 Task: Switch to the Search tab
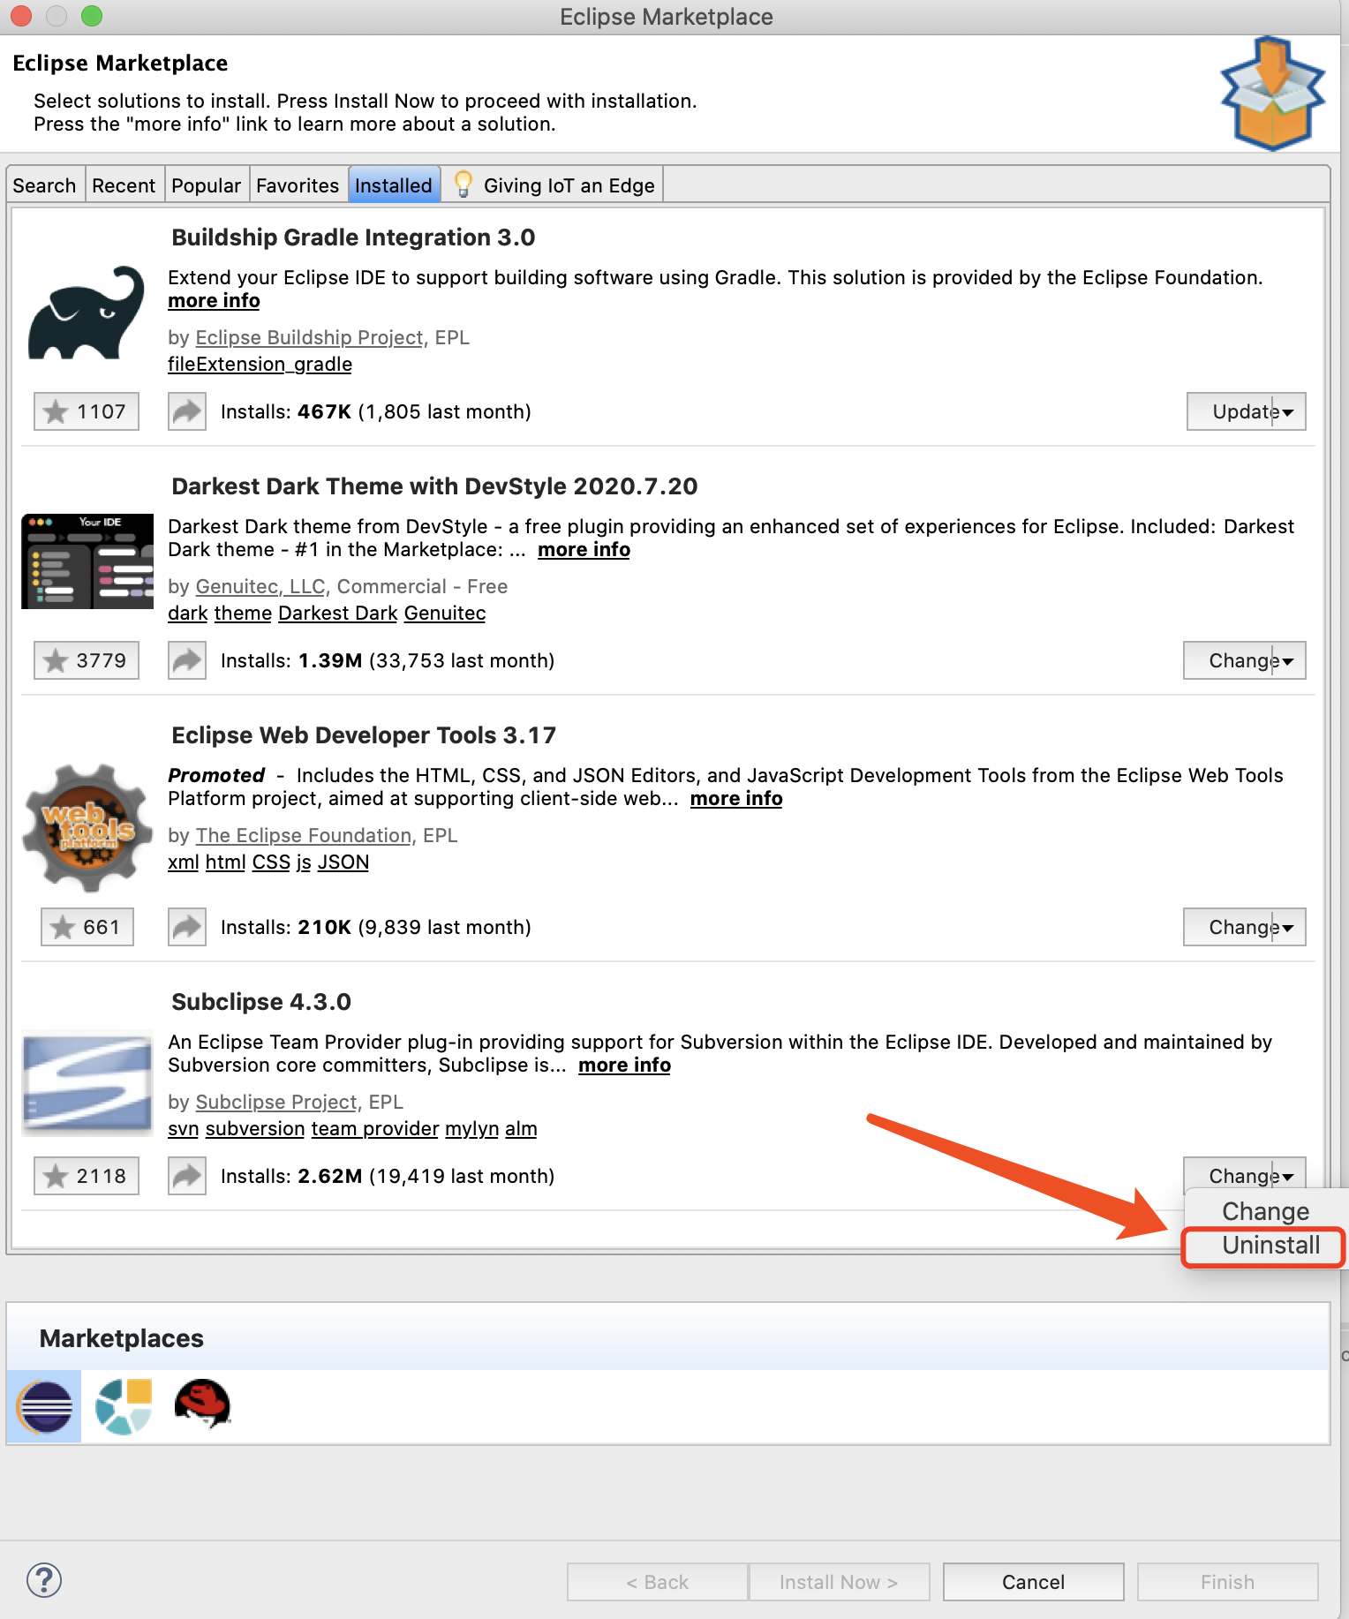[x=44, y=185]
